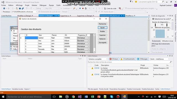Switch to Visual Studio taskbar icon
This screenshot has width=177, height=99.
[80, 97]
